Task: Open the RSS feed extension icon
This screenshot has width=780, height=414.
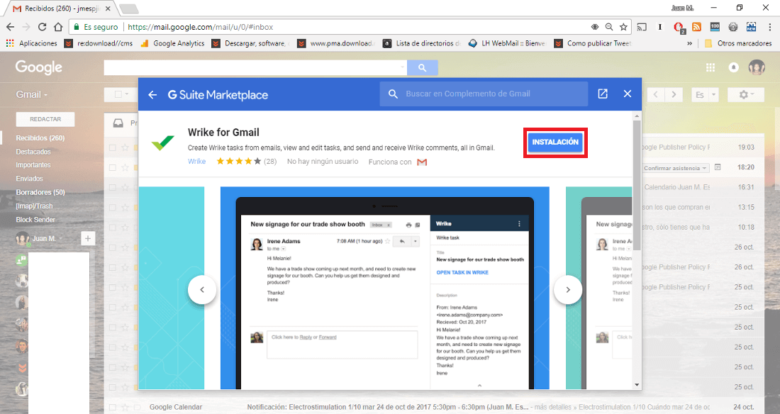Action: [697, 27]
